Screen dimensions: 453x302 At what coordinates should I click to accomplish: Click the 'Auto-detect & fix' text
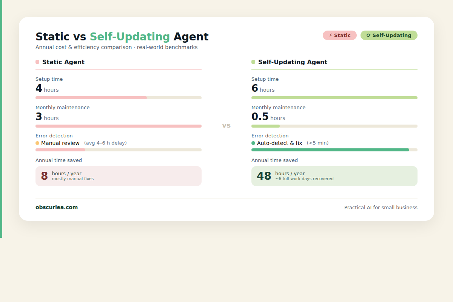(280, 143)
